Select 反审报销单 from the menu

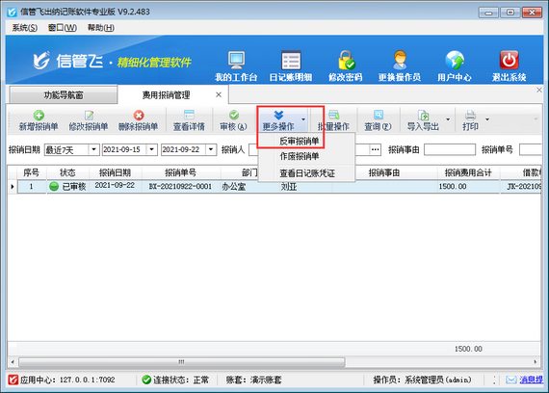tap(299, 142)
